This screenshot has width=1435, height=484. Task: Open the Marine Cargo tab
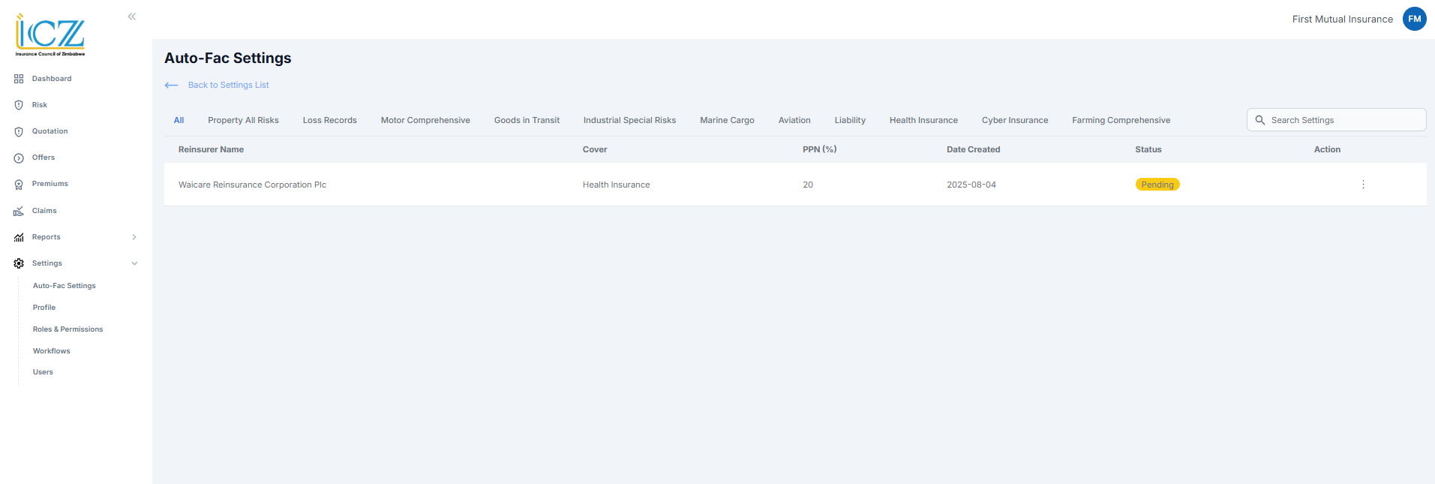(x=726, y=120)
